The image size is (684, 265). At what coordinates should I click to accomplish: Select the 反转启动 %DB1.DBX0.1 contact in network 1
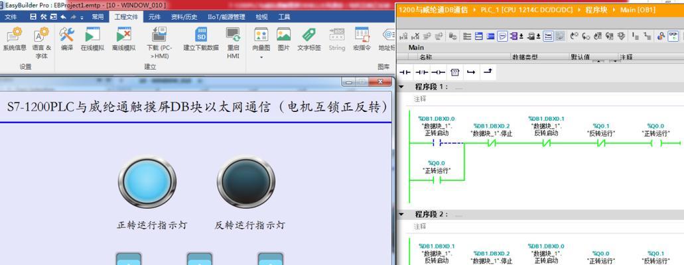click(x=547, y=143)
